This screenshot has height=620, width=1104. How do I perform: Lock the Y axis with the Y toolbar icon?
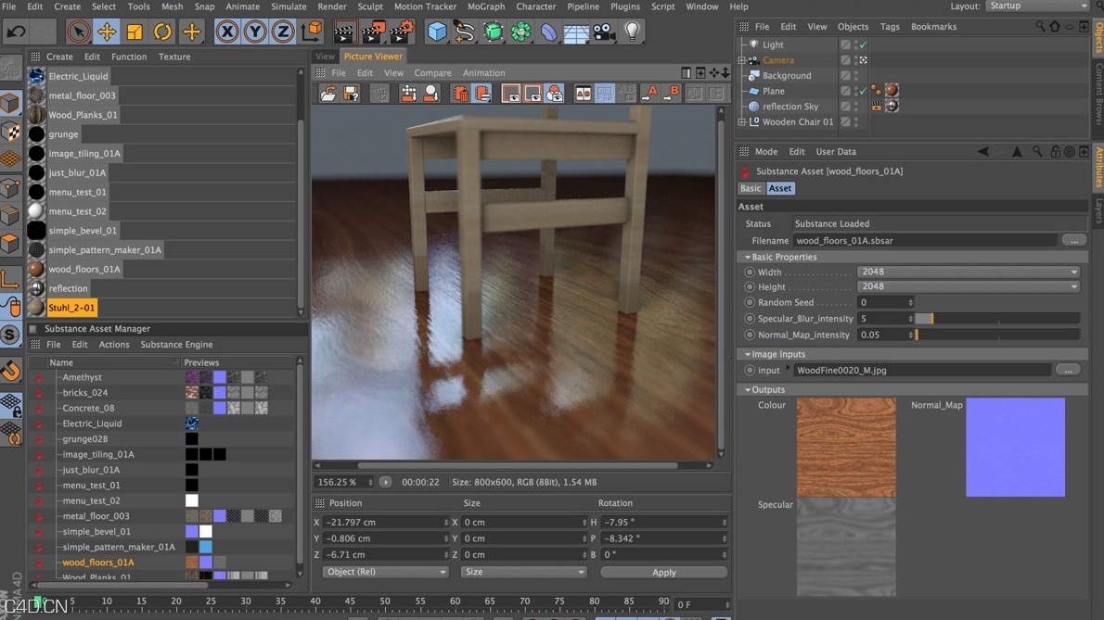click(255, 32)
